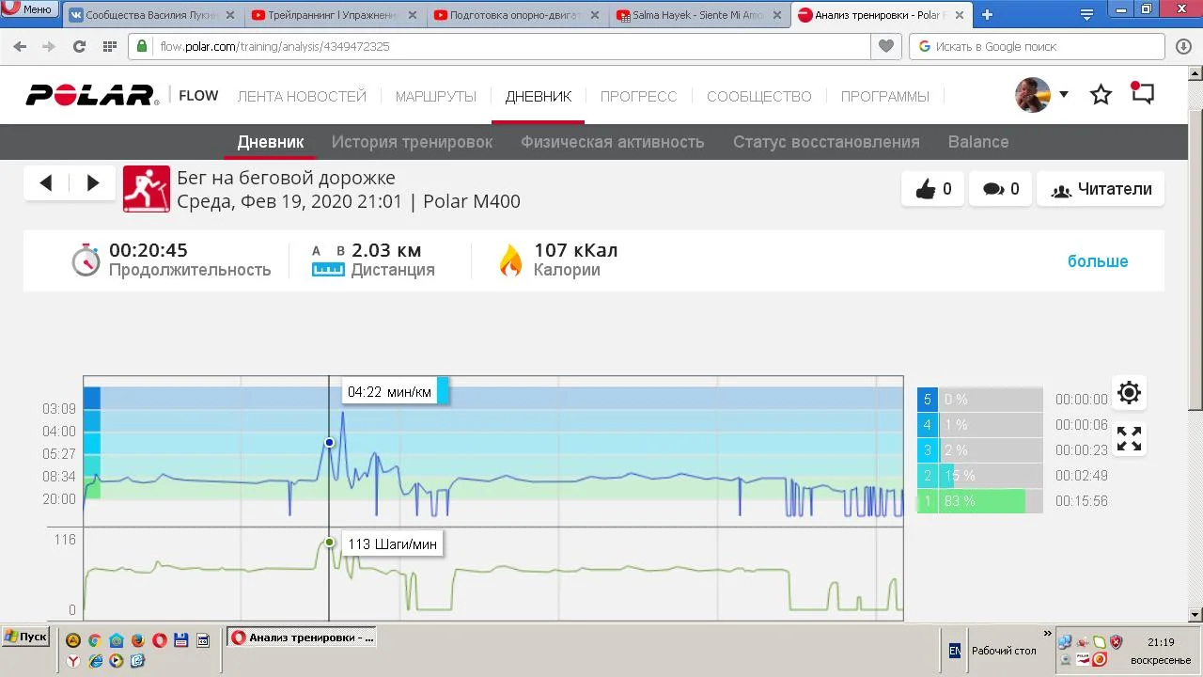
Task: Open 'ПРОГРЕСС' in main navigation
Action: [x=638, y=96]
